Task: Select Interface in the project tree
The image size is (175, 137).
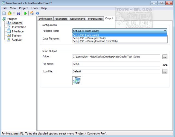Action: (x=17, y=31)
